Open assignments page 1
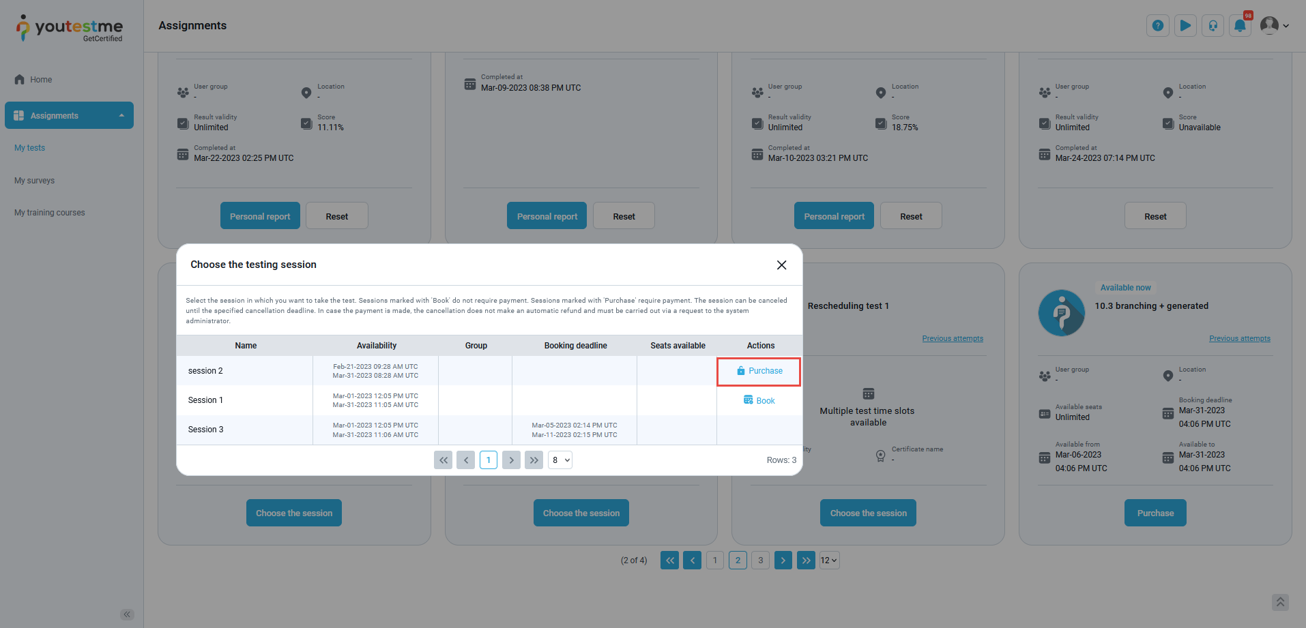 pos(715,560)
